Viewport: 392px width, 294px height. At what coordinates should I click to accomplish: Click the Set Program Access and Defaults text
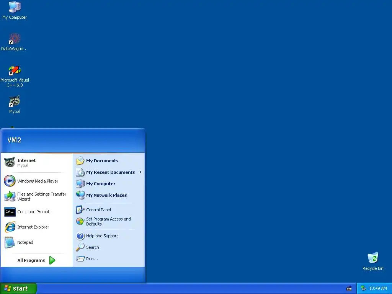click(x=108, y=222)
